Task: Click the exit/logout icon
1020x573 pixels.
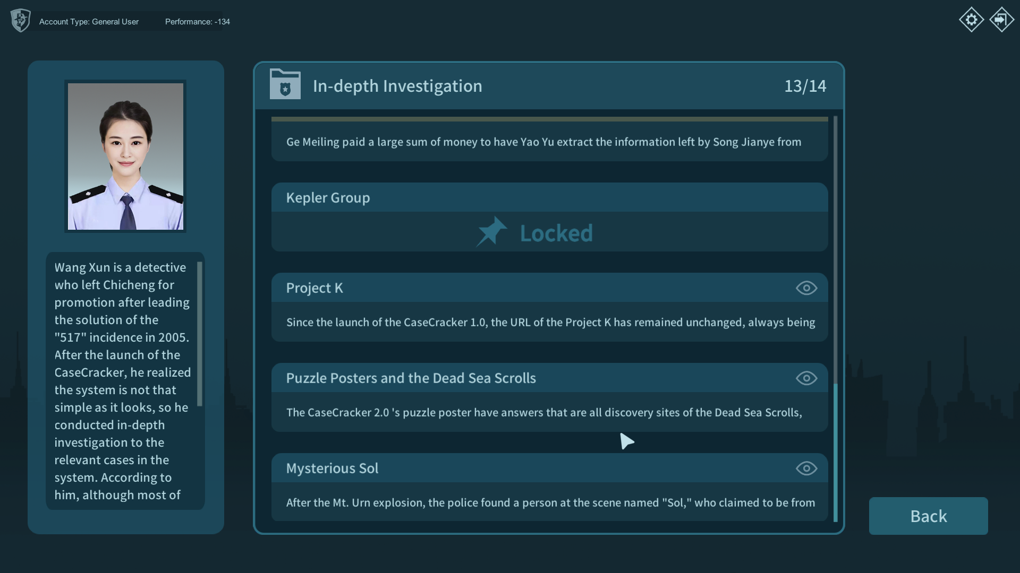Action: (1001, 20)
